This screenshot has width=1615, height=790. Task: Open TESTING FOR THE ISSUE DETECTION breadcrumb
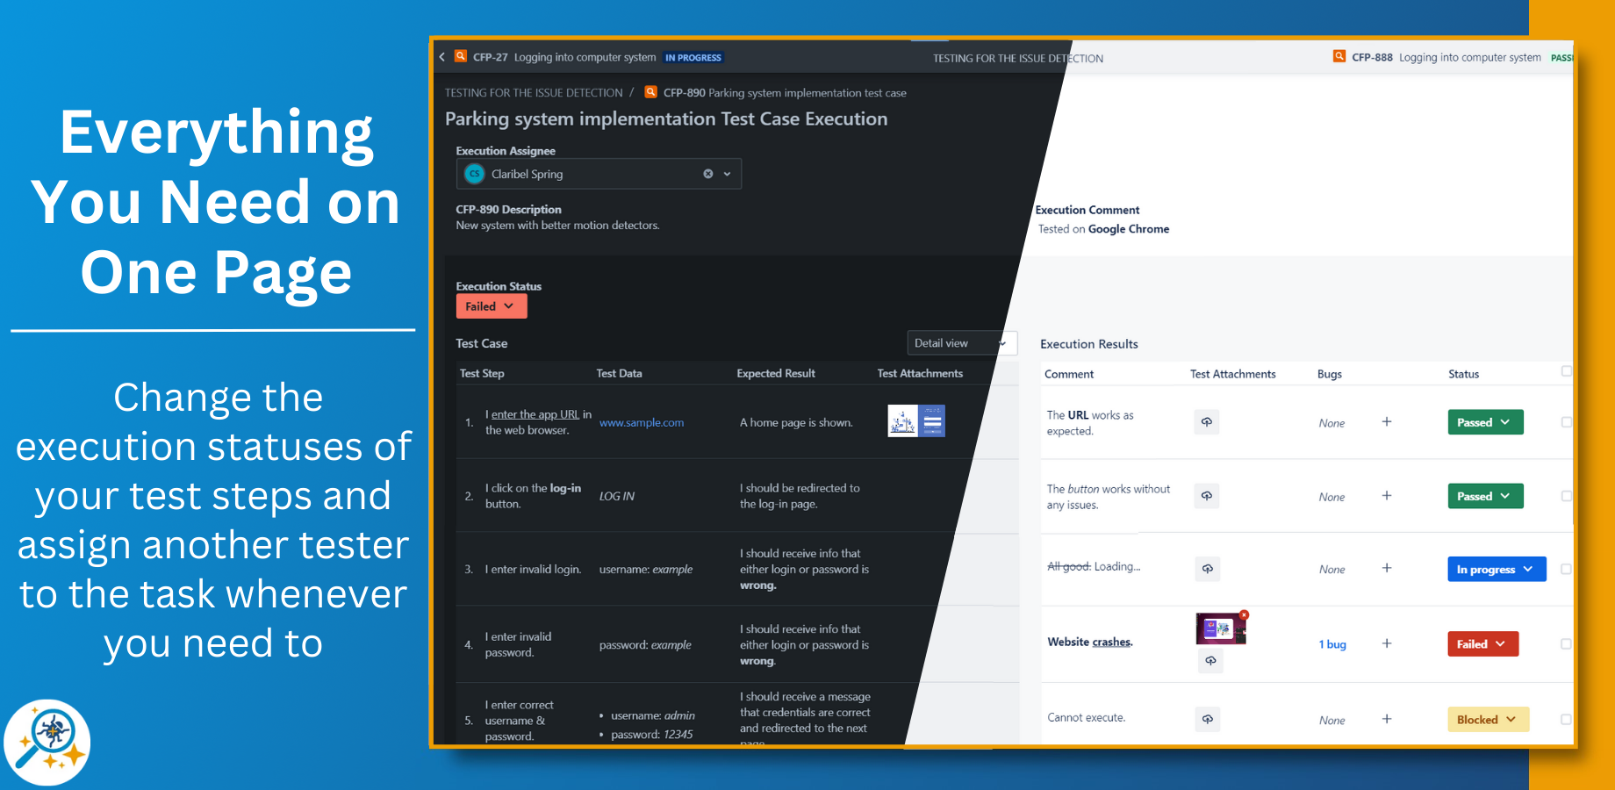click(533, 92)
